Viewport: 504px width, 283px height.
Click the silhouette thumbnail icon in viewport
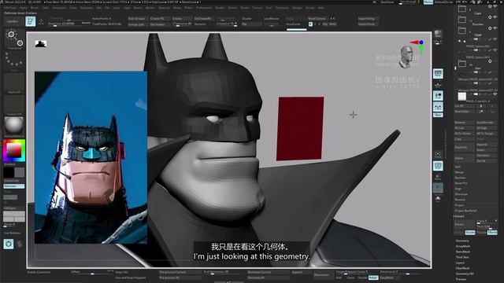tap(41, 44)
